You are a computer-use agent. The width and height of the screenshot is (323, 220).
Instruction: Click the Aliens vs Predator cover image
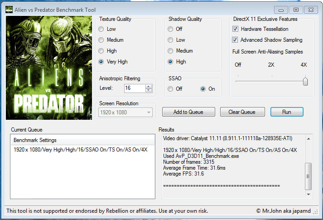pyautogui.click(x=49, y=68)
